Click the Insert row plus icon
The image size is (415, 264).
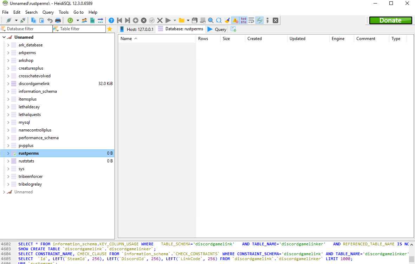pyautogui.click(x=136, y=20)
